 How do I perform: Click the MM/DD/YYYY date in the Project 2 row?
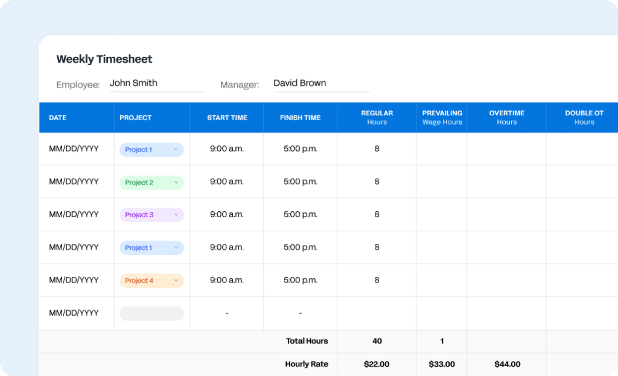pyautogui.click(x=74, y=182)
